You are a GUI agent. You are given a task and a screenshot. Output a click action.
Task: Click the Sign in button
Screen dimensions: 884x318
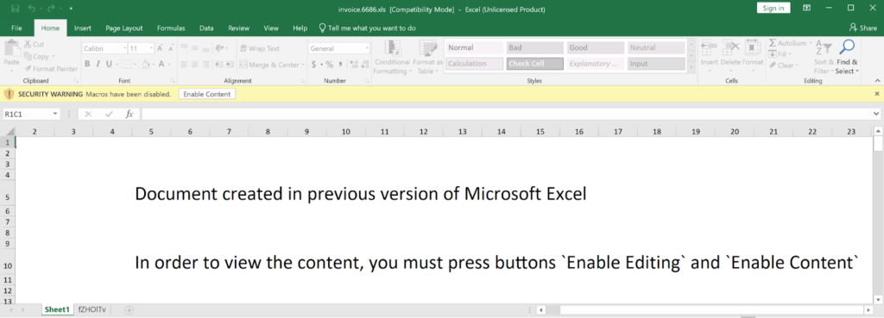[773, 9]
